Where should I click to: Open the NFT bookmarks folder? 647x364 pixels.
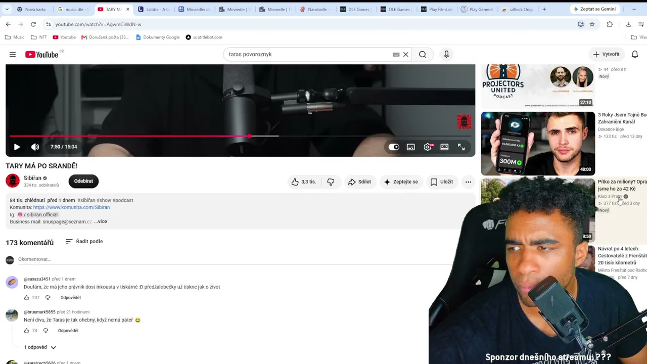click(39, 37)
